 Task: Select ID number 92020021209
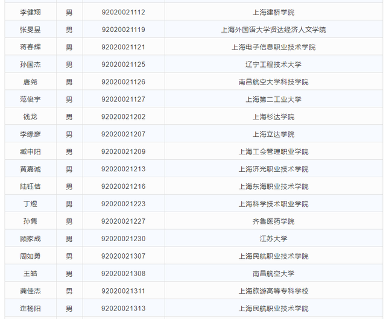pyautogui.click(x=123, y=151)
